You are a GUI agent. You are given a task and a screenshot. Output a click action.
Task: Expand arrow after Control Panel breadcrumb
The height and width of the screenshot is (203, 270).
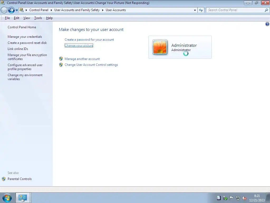coord(51,10)
